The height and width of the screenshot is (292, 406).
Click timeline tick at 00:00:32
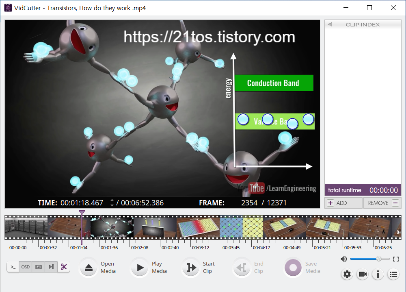[x=48, y=248]
